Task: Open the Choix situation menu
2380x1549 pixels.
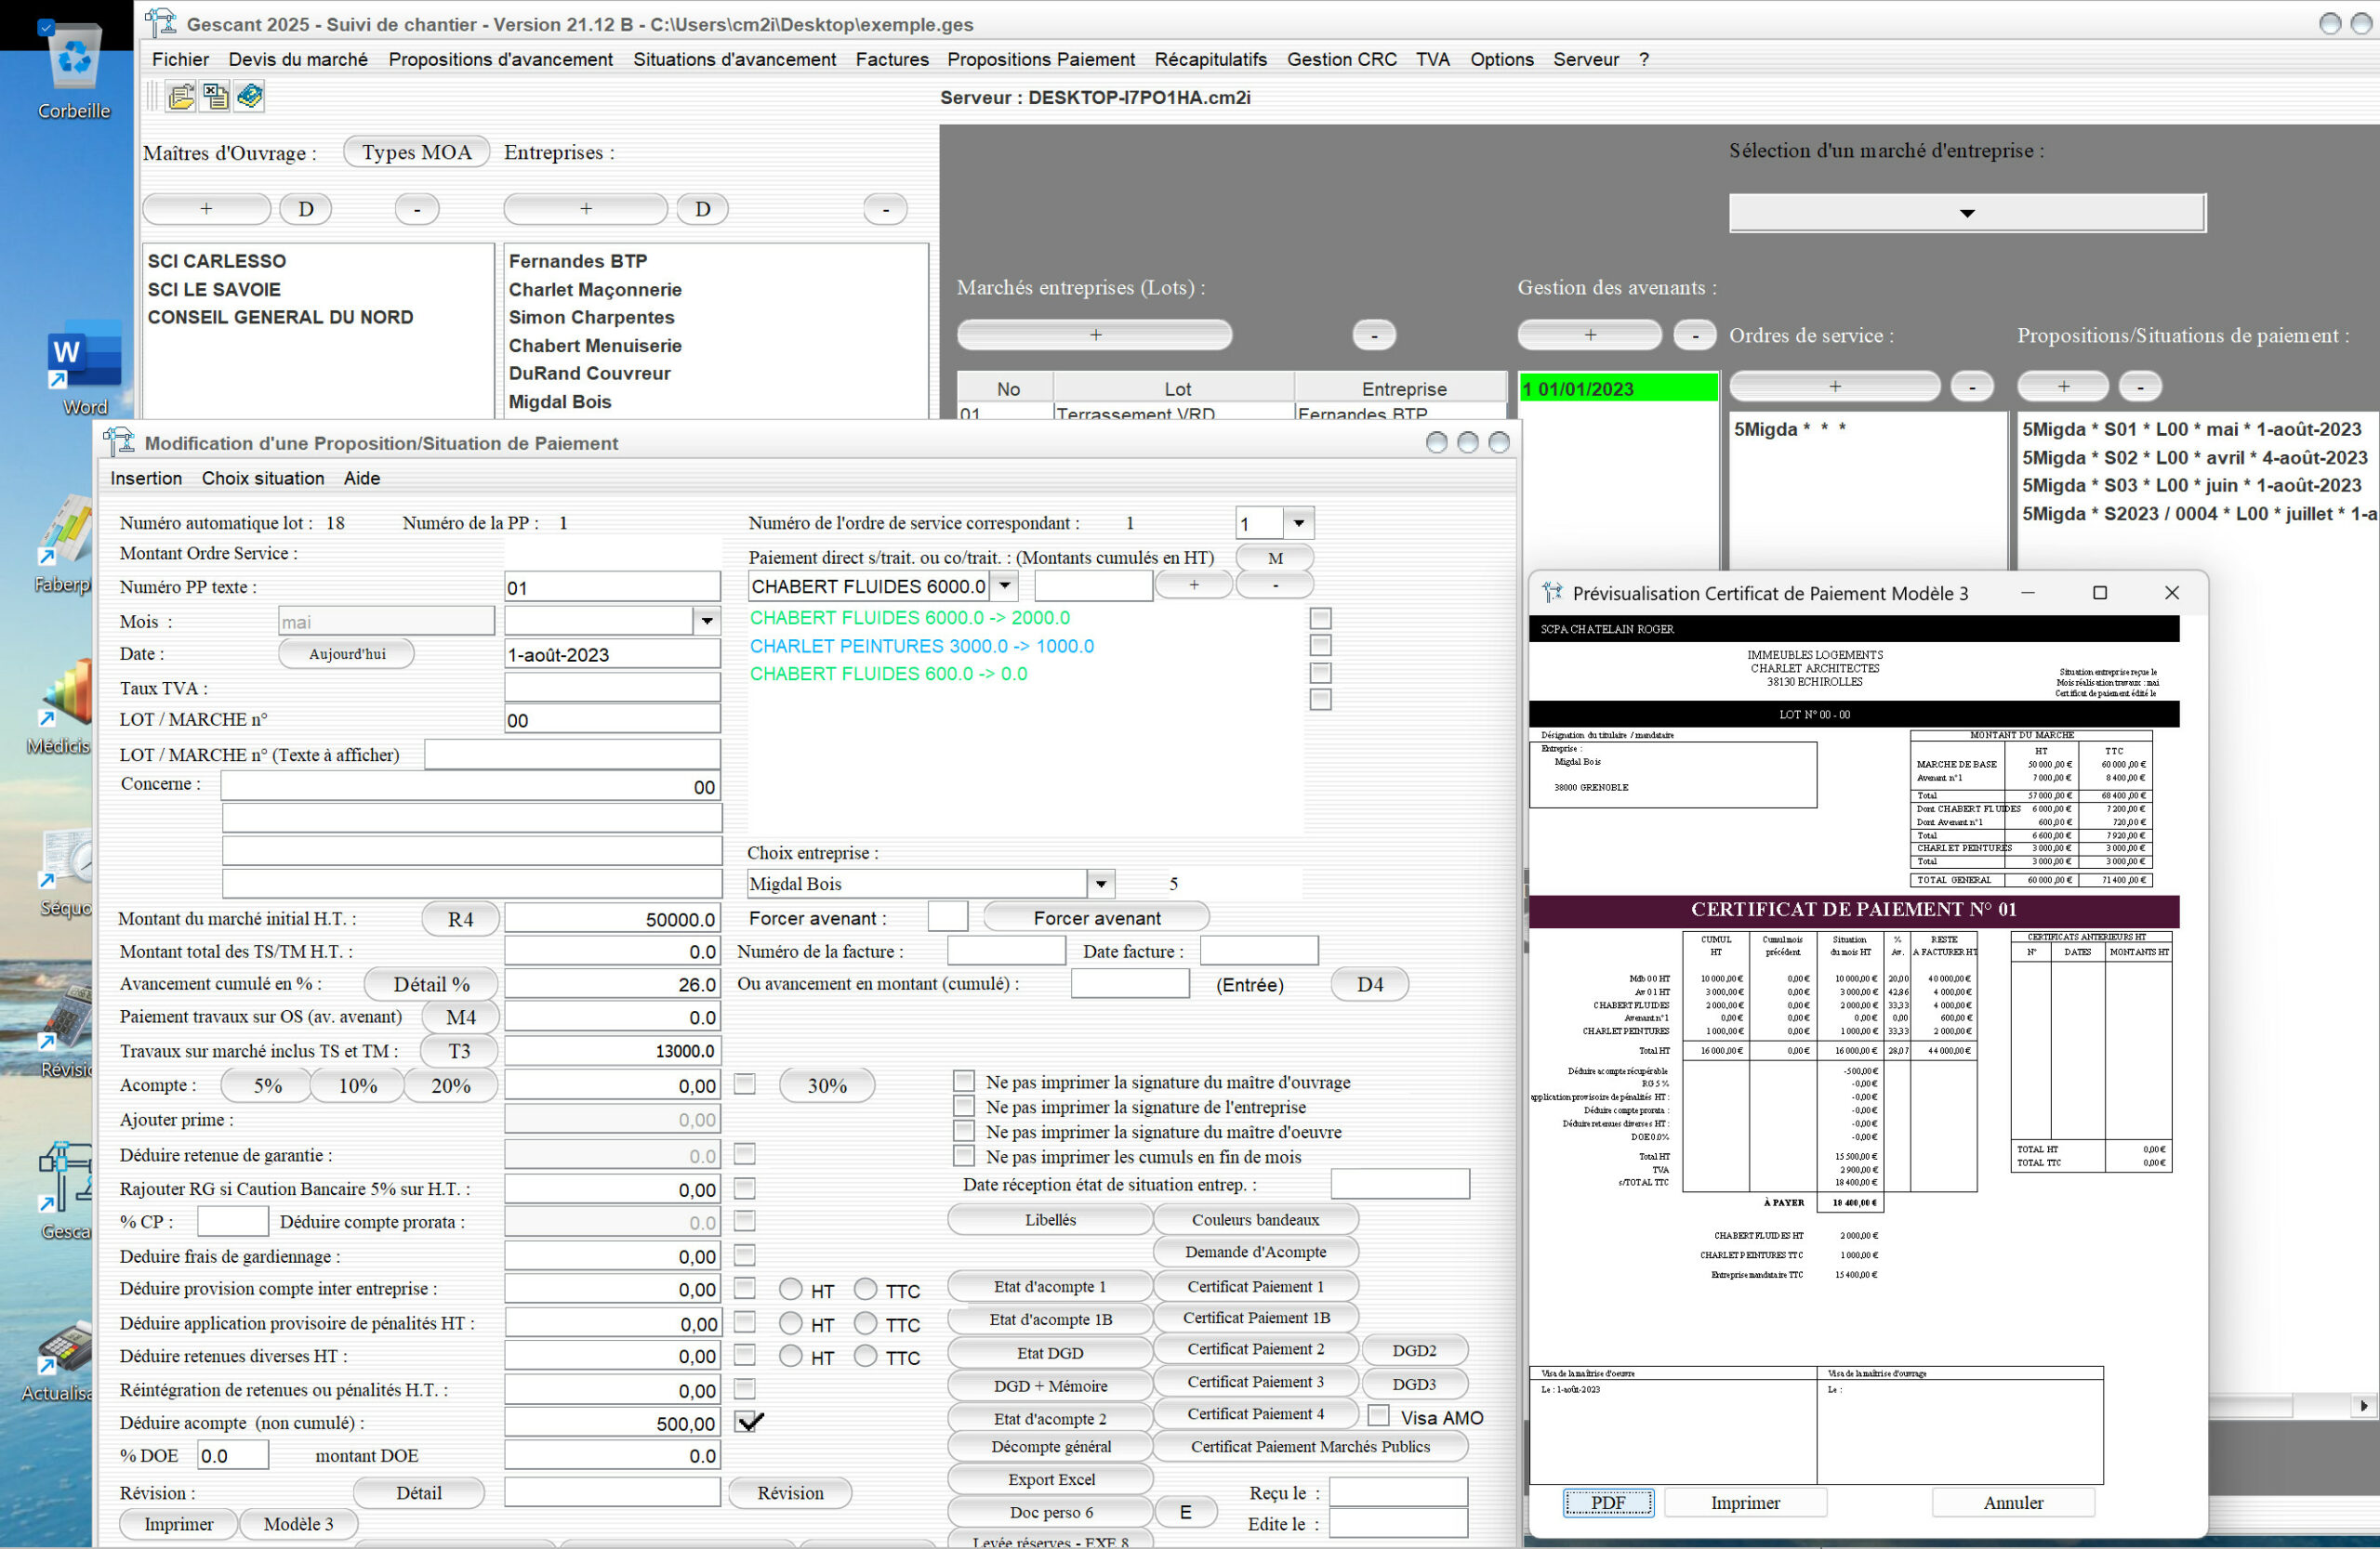Action: tap(263, 478)
